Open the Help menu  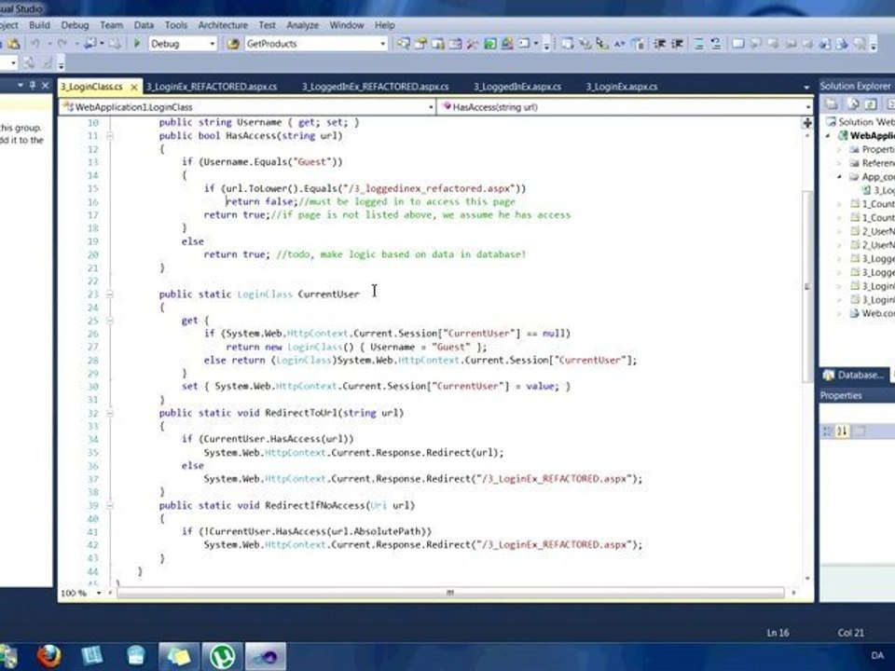385,25
